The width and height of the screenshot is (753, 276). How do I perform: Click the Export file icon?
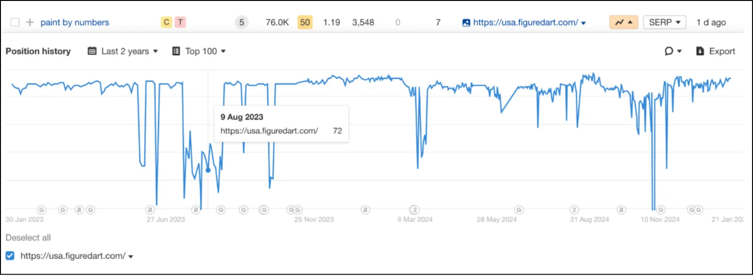(x=700, y=51)
